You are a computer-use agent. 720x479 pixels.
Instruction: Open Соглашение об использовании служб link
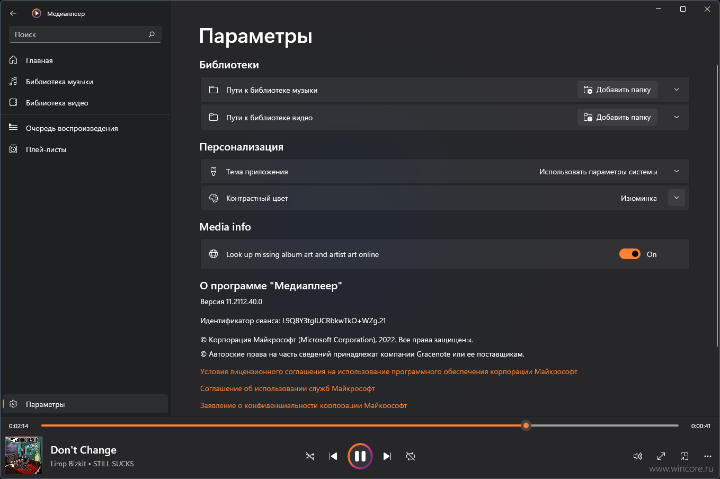coord(288,388)
